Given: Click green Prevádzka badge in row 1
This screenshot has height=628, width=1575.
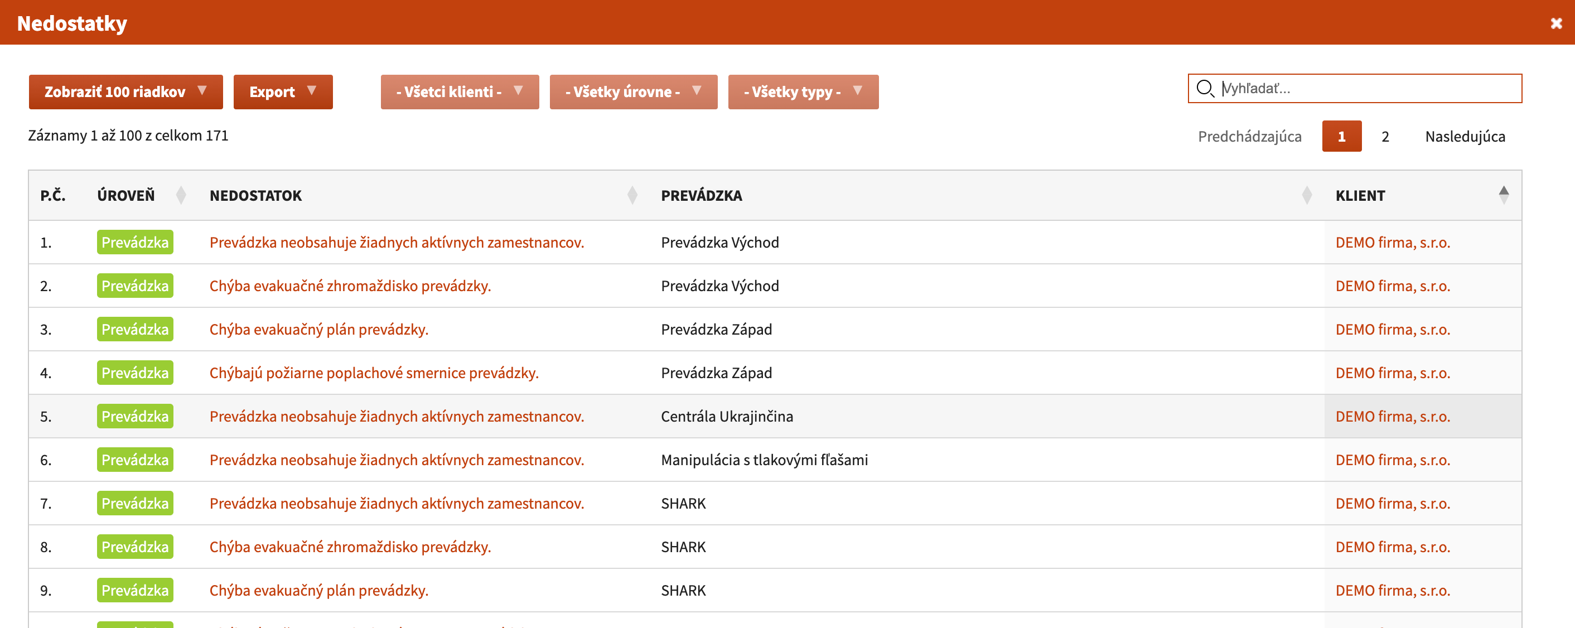Looking at the screenshot, I should click(135, 242).
